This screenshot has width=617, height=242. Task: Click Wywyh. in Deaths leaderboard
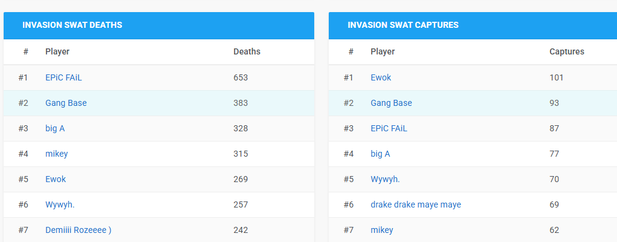coord(60,204)
